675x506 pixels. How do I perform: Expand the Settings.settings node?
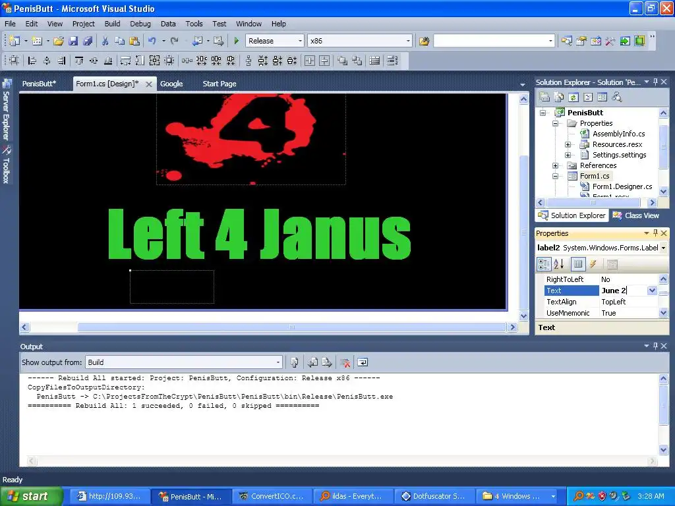(568, 155)
